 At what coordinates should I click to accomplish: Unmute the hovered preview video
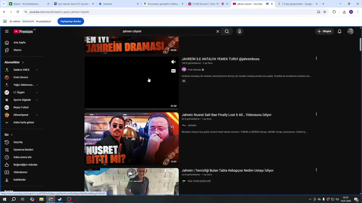coord(173,62)
